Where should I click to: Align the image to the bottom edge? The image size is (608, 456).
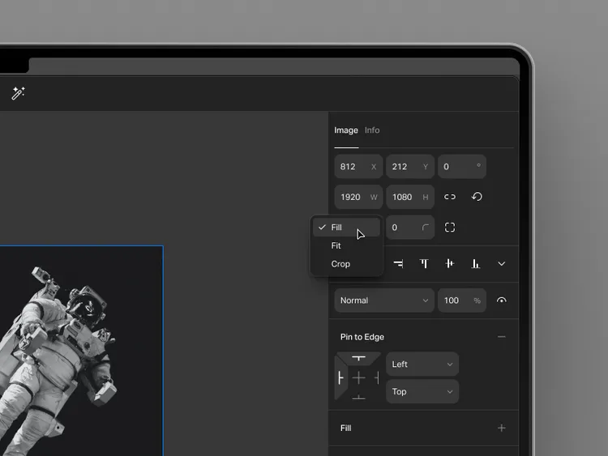(x=476, y=263)
